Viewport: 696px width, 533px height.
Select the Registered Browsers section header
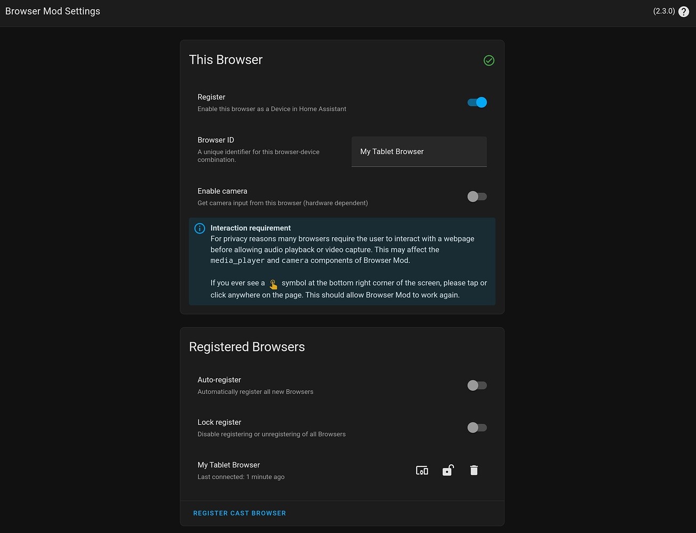pyautogui.click(x=247, y=346)
